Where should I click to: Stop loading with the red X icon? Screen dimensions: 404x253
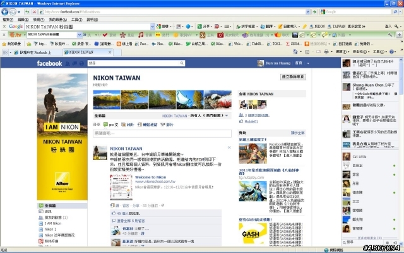34,11
